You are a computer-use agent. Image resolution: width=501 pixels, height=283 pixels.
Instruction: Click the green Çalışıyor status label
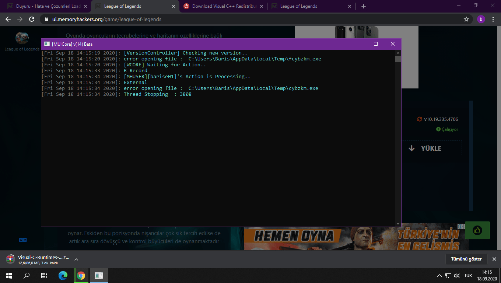tap(447, 129)
